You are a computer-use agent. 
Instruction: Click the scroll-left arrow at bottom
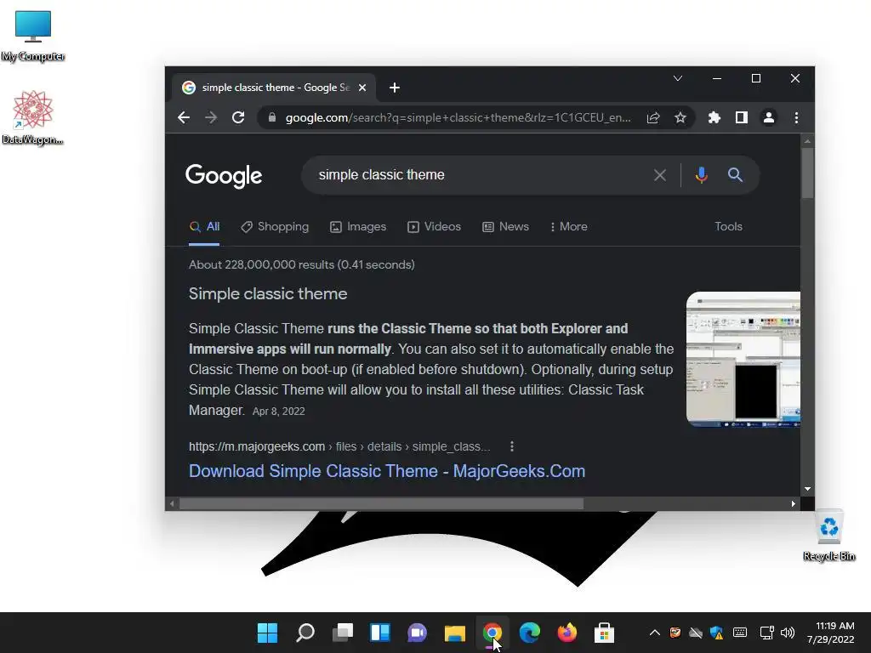point(172,503)
